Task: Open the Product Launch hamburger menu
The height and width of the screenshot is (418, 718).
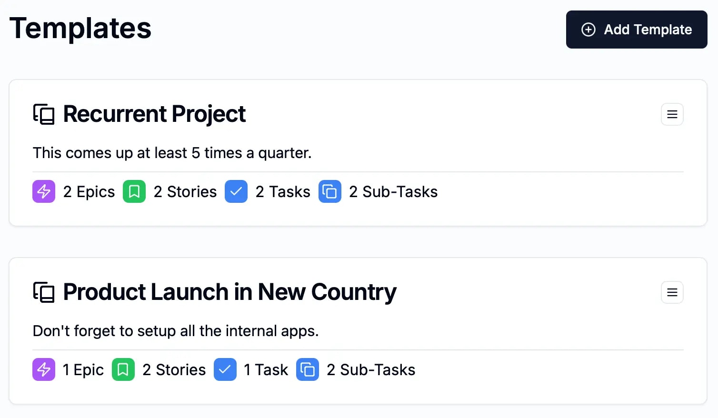Action: coord(672,292)
